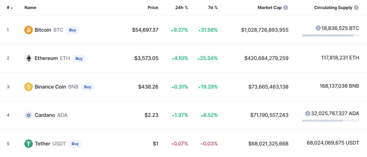Click the Market Cap info icon
The image size is (367, 157).
coord(286,8)
